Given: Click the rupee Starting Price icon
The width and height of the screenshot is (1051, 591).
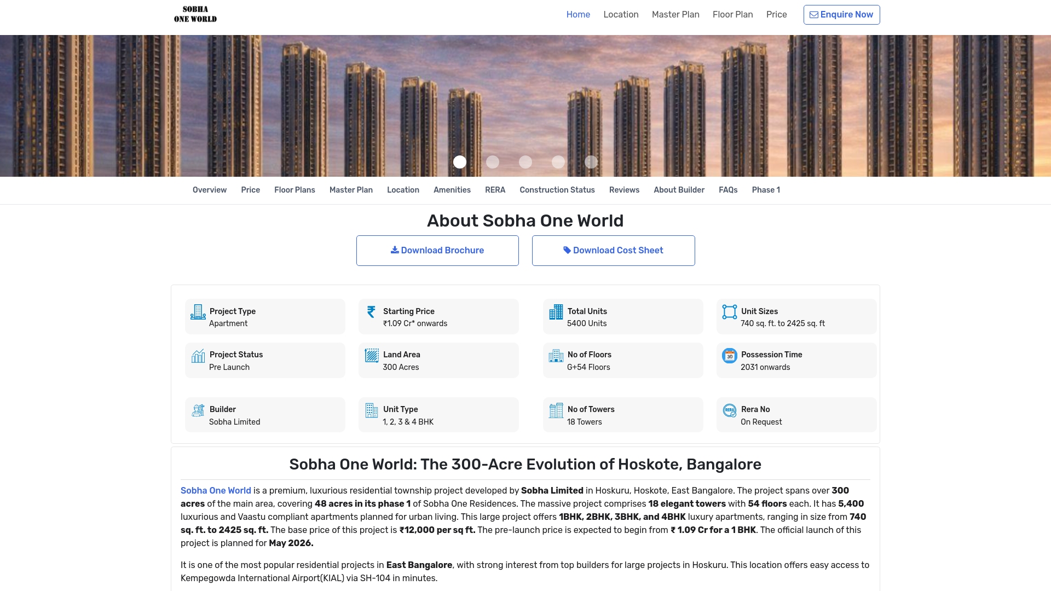Looking at the screenshot, I should pos(371,312).
